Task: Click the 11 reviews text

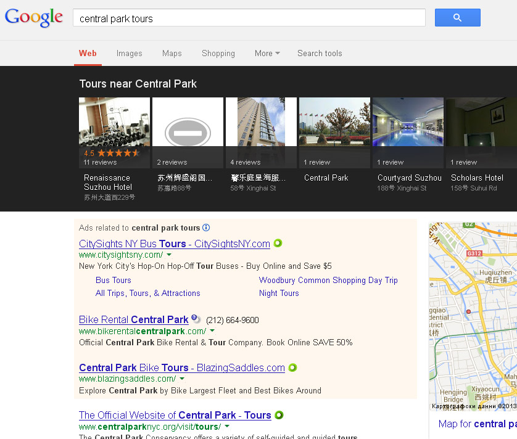Action: [100, 162]
